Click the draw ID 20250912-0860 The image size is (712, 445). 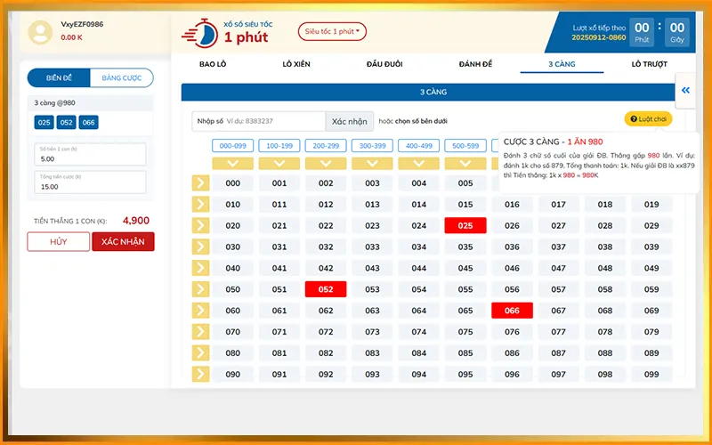598,37
